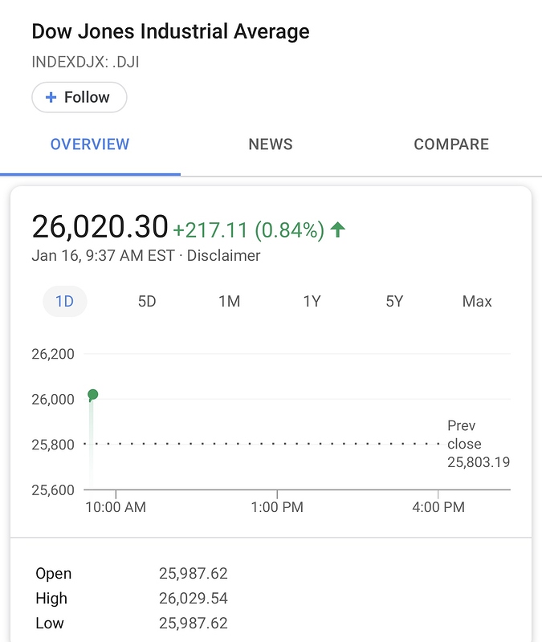Click the INDEXDJX: .DJI ticker text

coord(85,61)
